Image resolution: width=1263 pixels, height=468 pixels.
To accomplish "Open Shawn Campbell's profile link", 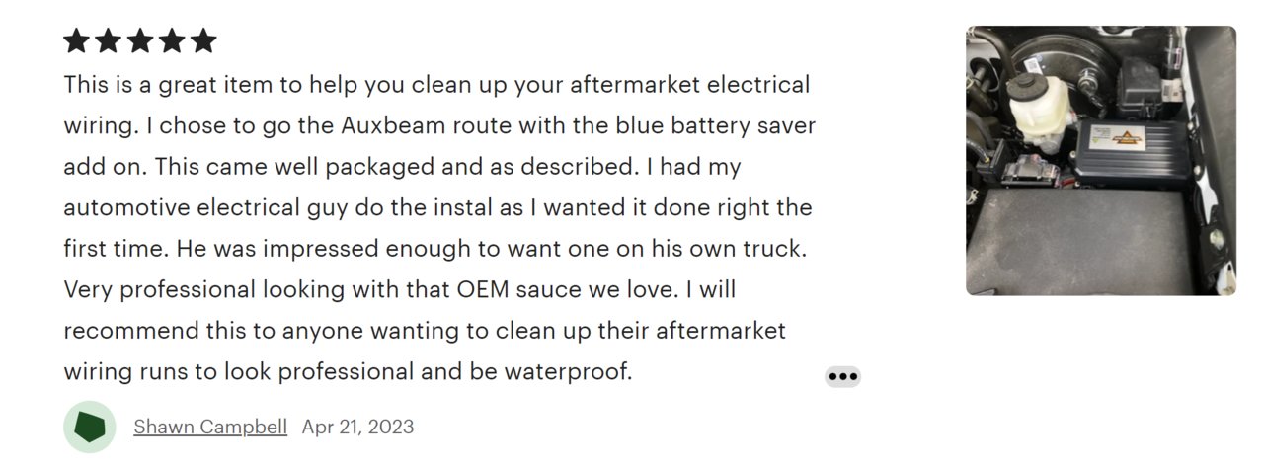I will pyautogui.click(x=210, y=427).
